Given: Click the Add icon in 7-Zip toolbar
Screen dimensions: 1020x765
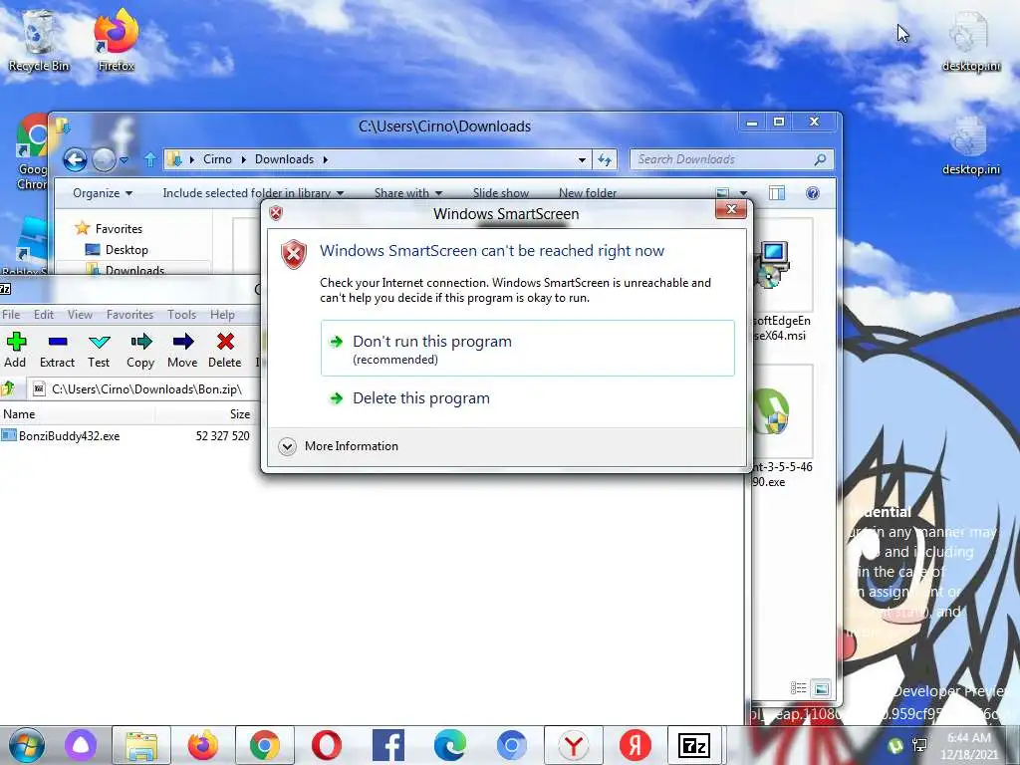Looking at the screenshot, I should click(x=16, y=342).
